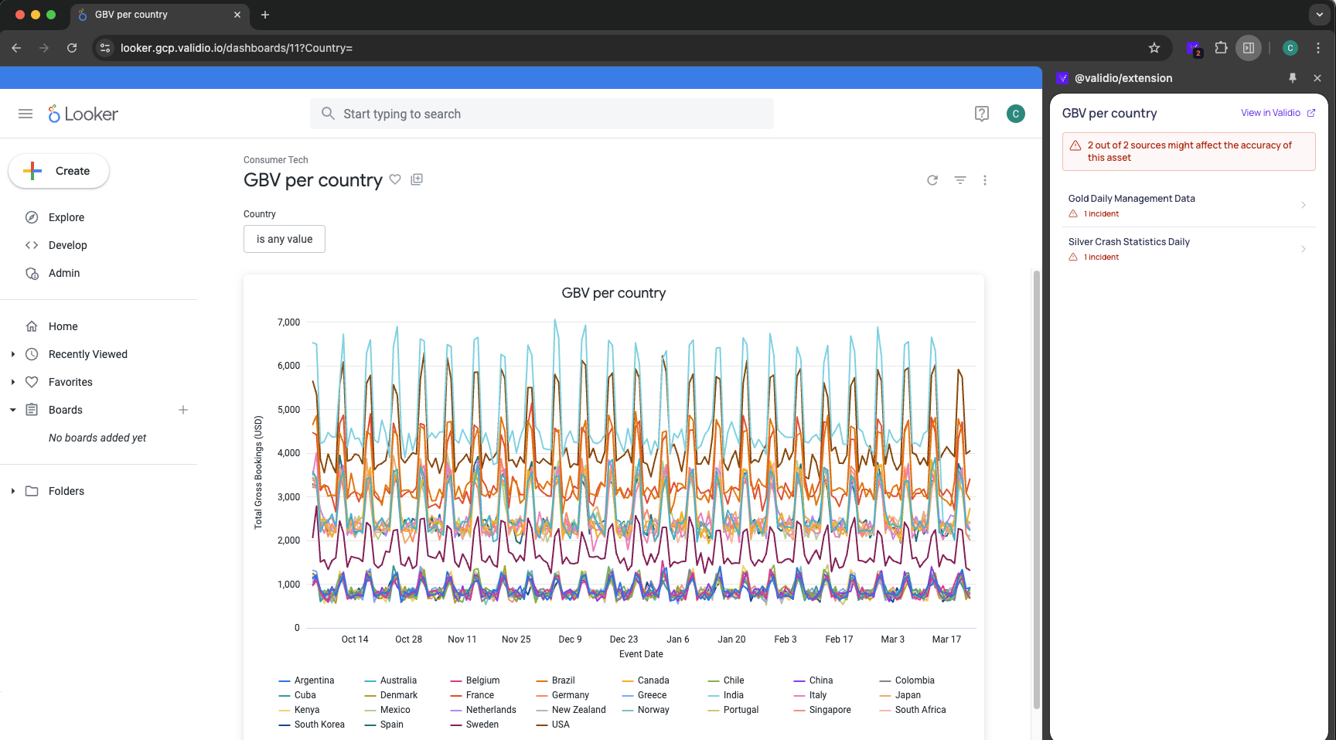Reload the page in Chrome
Viewport: 1336px width, 740px height.
coord(72,48)
